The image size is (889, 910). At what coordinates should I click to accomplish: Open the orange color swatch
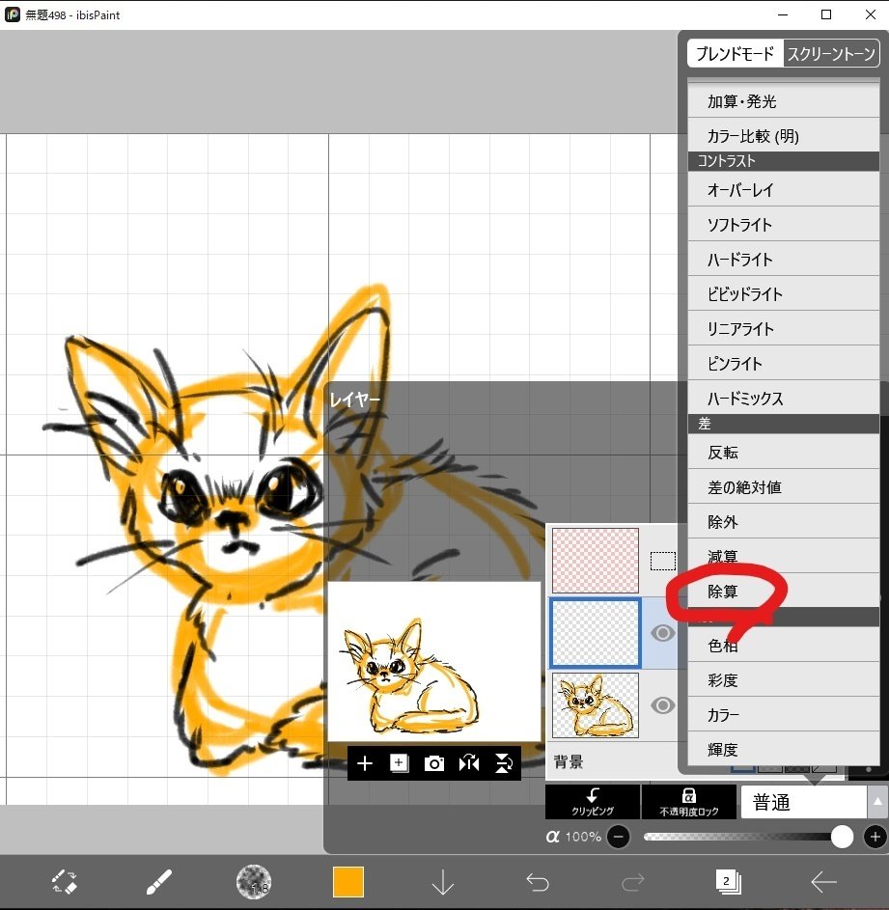pos(347,881)
